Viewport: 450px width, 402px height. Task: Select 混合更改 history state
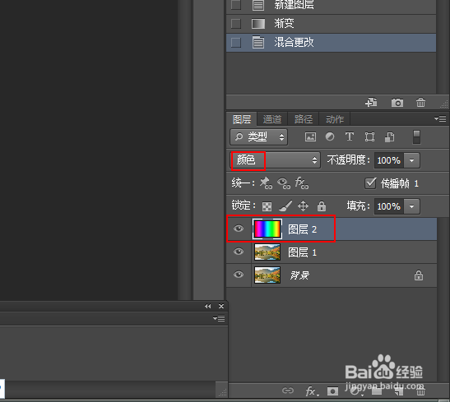tap(332, 43)
